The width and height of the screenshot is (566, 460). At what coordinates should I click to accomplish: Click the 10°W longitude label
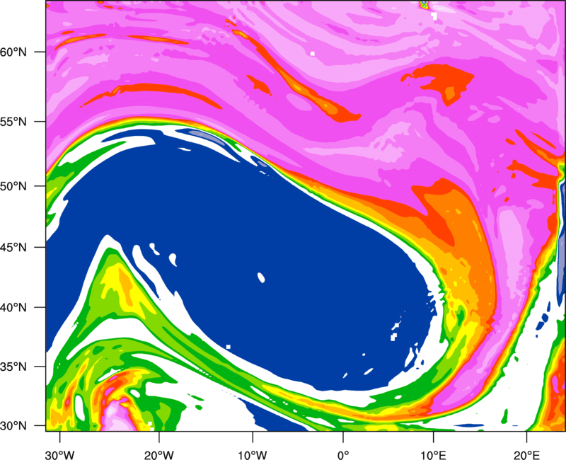[x=253, y=455]
